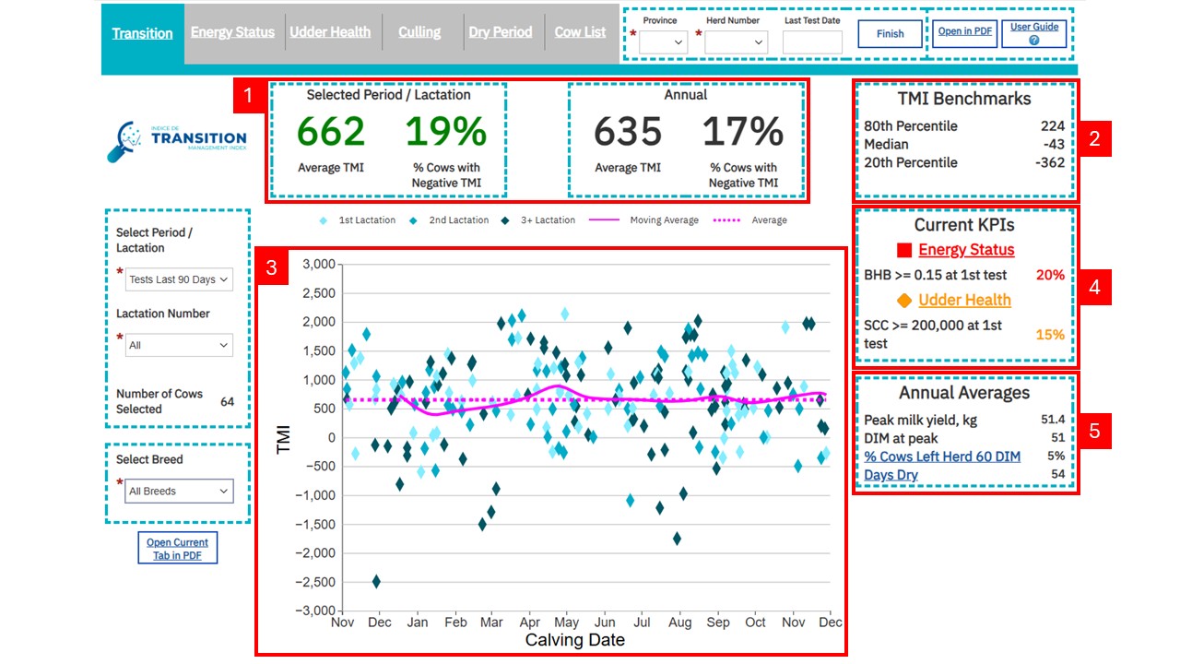1180x664 pixels.
Task: Click the orange Udder Health diamond indicator
Action: click(x=904, y=301)
